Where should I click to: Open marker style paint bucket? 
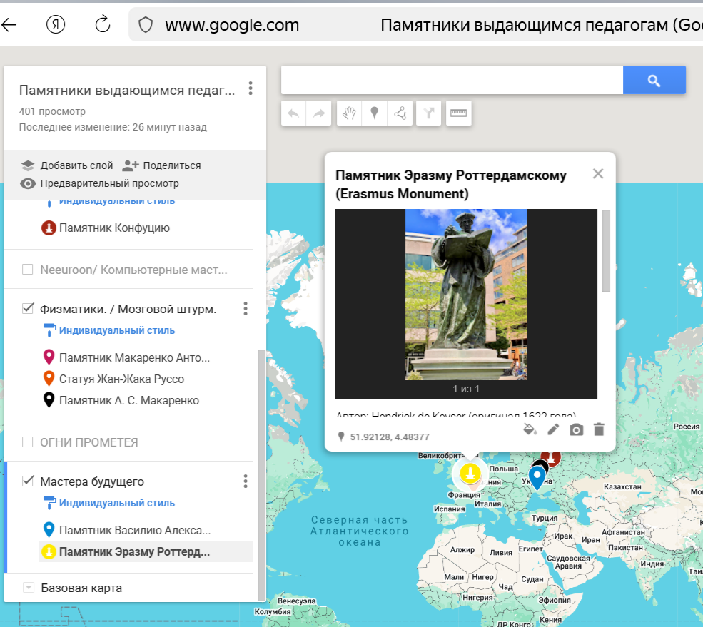[x=530, y=429]
